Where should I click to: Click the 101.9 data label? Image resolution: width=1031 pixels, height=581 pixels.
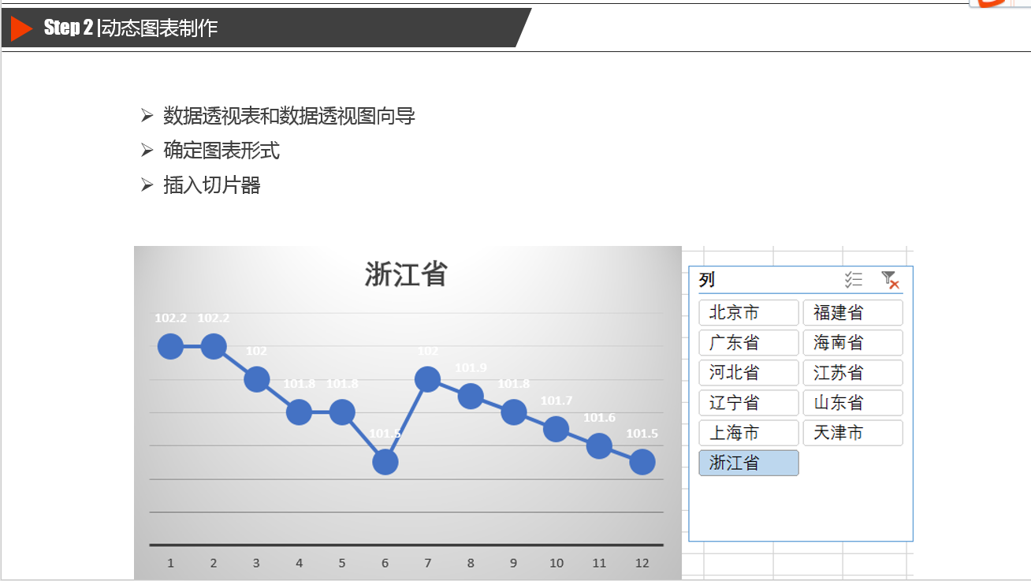[471, 367]
